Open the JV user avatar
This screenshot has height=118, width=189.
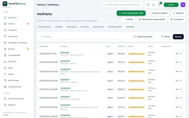coord(183,5)
